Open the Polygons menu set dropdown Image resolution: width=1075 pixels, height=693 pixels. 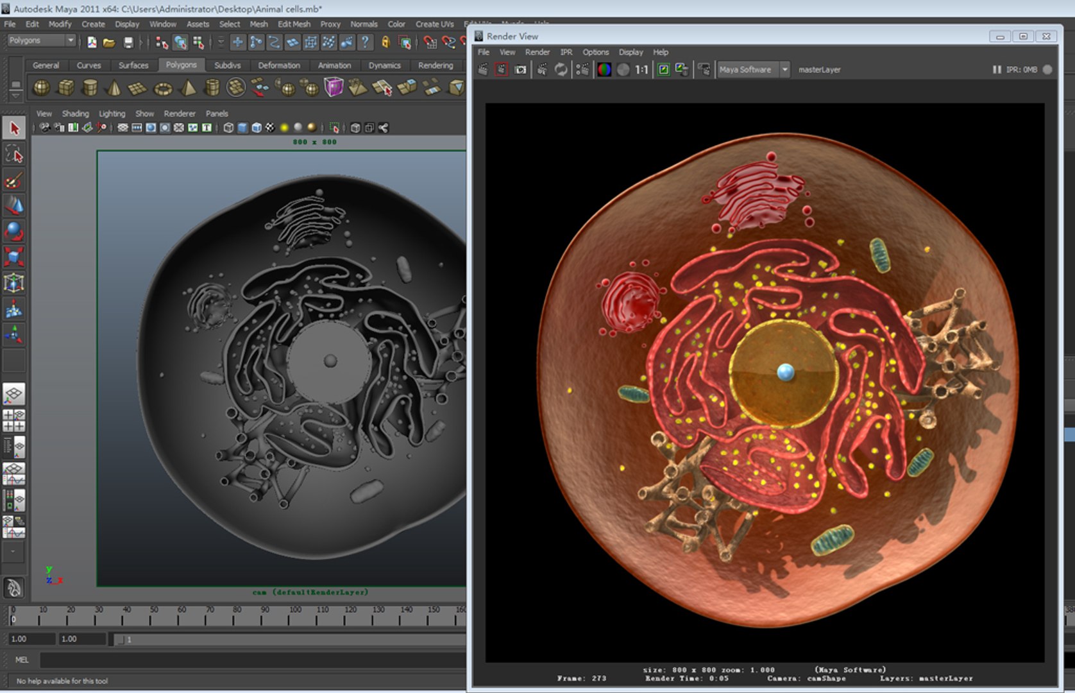(42, 40)
